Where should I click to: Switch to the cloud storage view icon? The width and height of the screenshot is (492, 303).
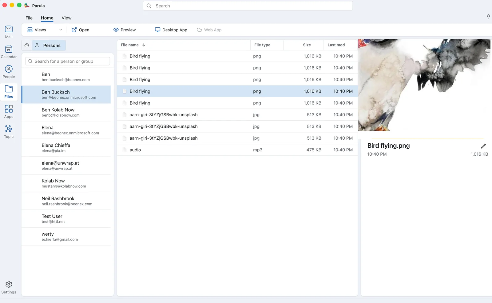27,46
